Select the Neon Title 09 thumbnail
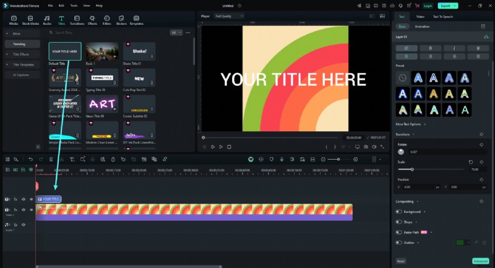The width and height of the screenshot is (495, 268). [x=102, y=104]
